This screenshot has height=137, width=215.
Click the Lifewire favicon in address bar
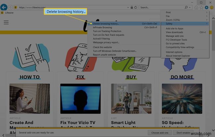coord(16,7)
